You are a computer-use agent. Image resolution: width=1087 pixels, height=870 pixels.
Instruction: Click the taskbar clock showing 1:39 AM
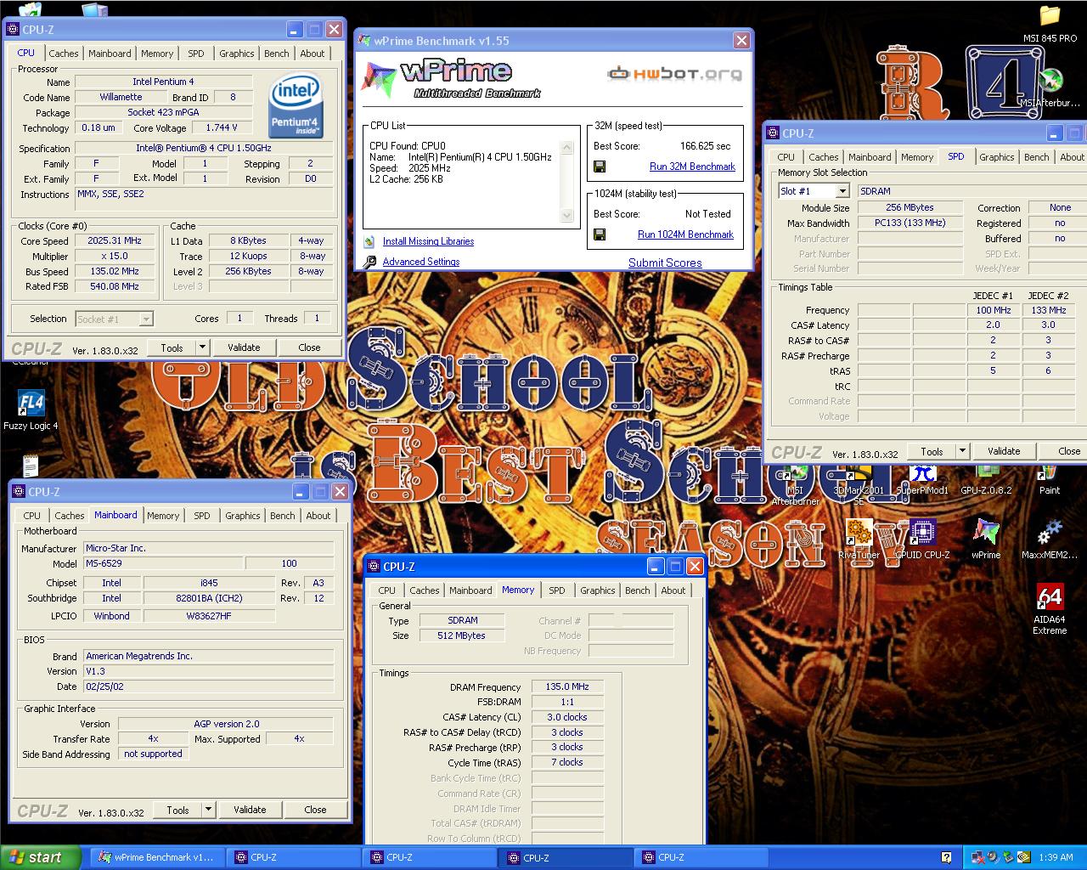coord(1056,857)
